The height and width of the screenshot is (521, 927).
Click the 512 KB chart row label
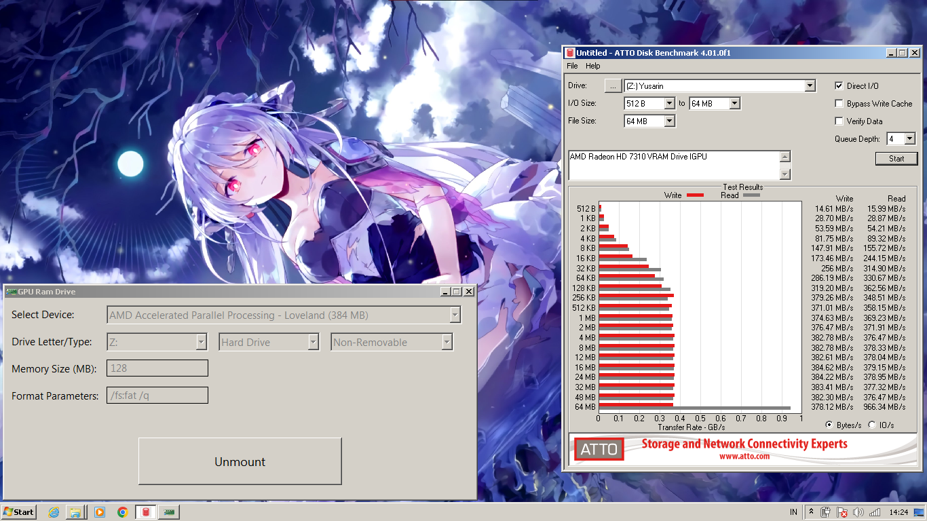click(x=585, y=308)
